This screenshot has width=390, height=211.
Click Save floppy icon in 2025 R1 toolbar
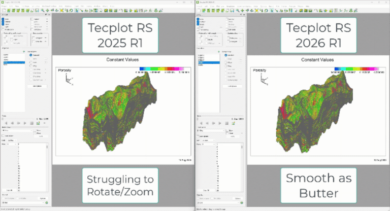click(x=37, y=11)
